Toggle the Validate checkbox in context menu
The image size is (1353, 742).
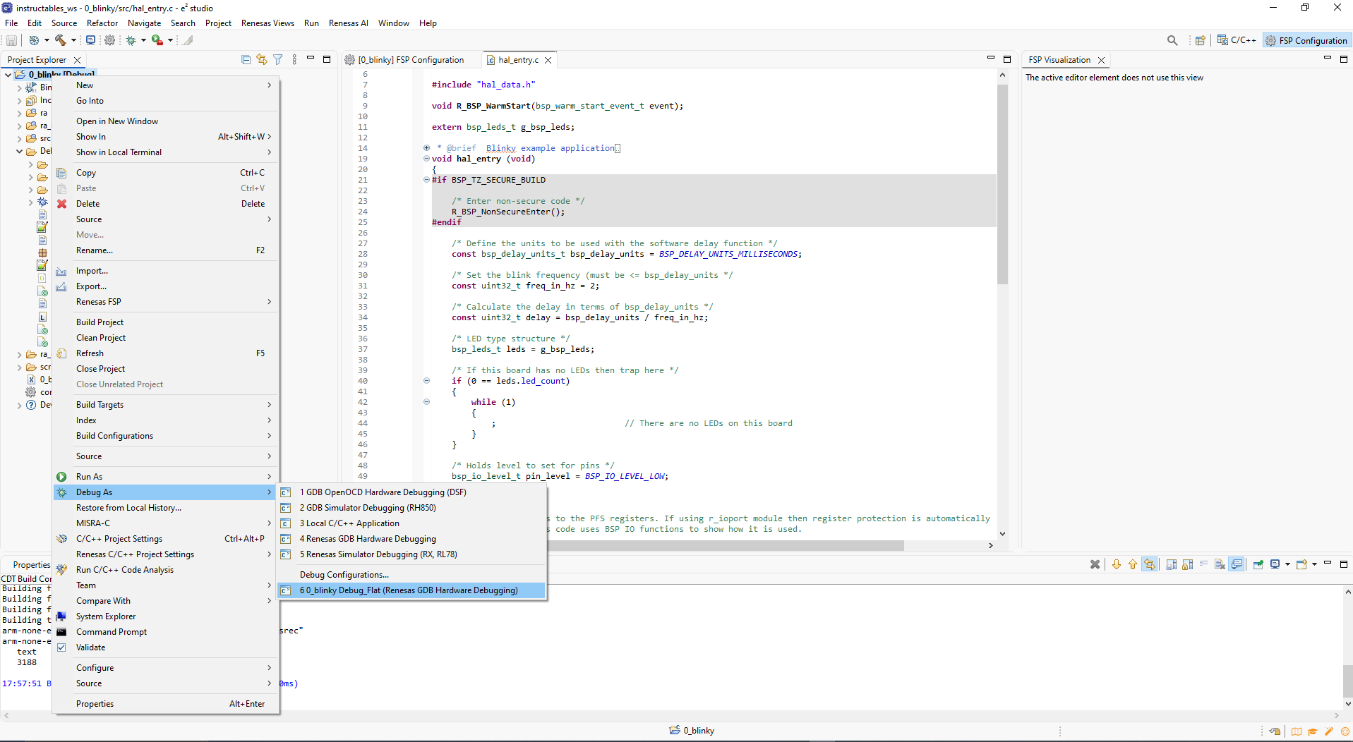pyautogui.click(x=61, y=647)
